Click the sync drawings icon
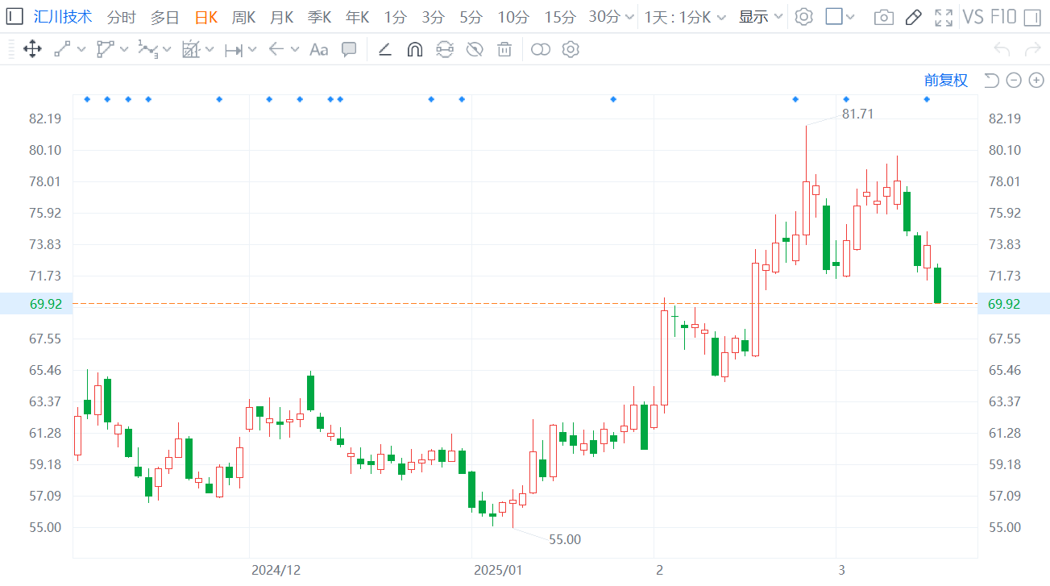The height and width of the screenshot is (586, 1050). (445, 49)
